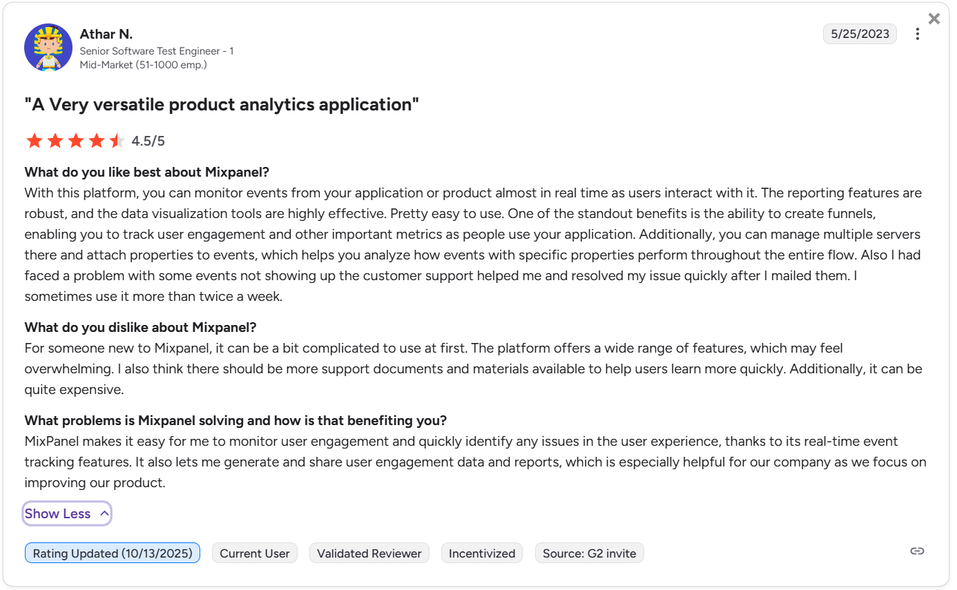
Task: Click the half-filled fifth star
Action: tap(117, 141)
